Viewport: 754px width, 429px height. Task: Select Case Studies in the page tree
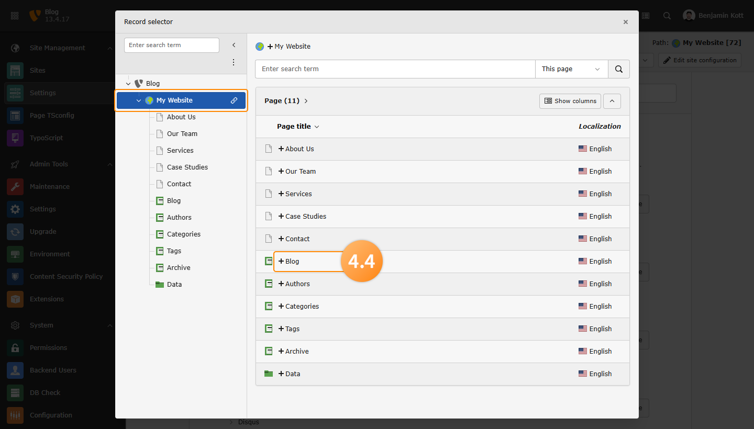(x=187, y=167)
